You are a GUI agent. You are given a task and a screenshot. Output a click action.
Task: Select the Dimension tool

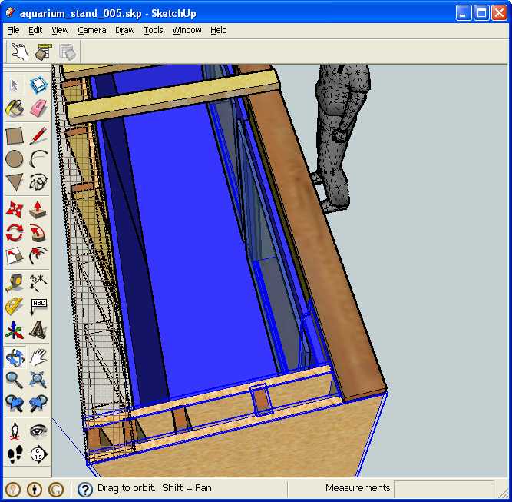tap(38, 283)
